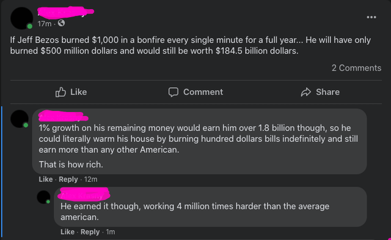Open the 1m reply timestamp
This screenshot has height=240, width=391.
pos(111,232)
